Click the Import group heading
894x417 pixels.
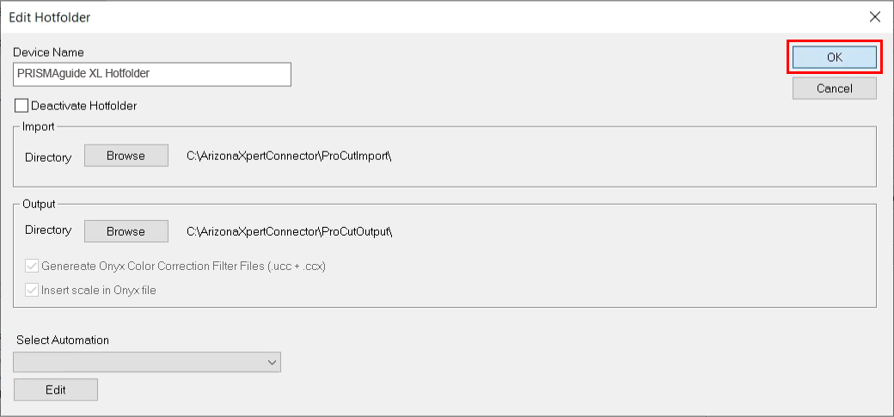39,126
